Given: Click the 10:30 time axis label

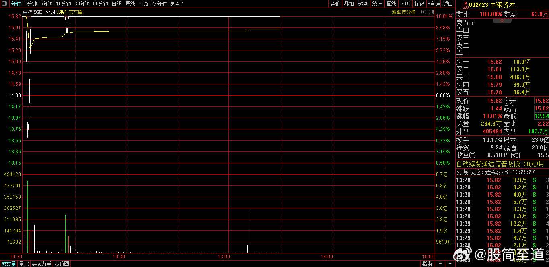Looking at the screenshot, I should 119,256.
